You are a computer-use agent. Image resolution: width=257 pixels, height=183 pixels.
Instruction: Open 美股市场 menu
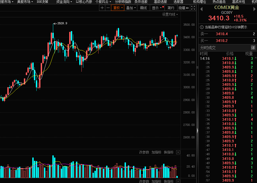25,2
